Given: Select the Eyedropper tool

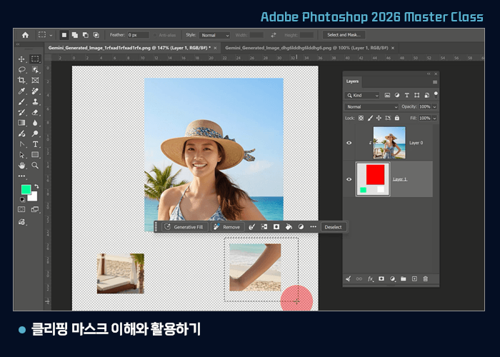Looking at the screenshot, I should (21, 91).
